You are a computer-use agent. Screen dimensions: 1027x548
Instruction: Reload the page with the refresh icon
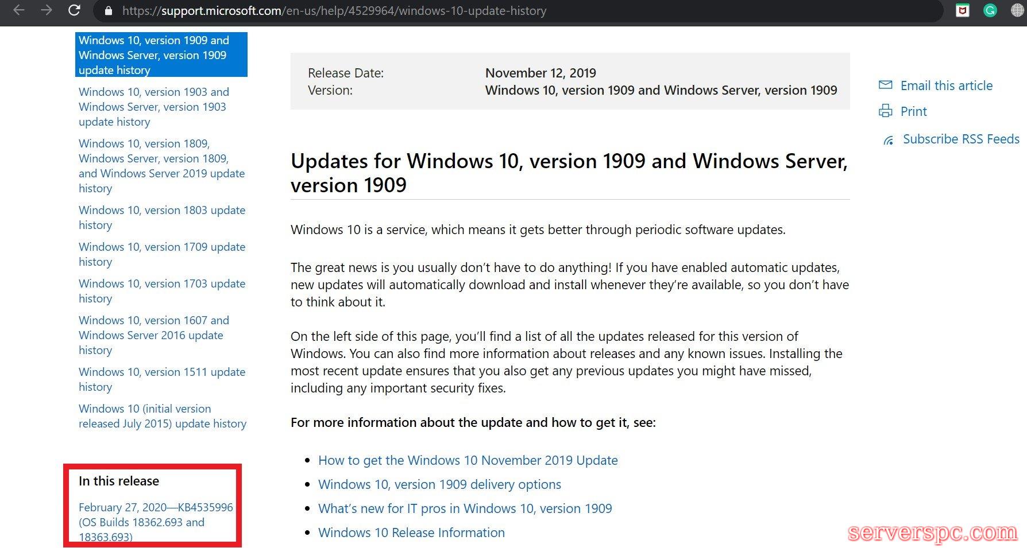click(x=74, y=10)
